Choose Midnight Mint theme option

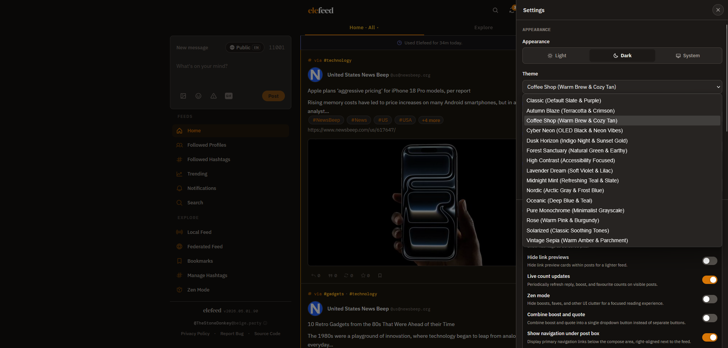point(622,180)
